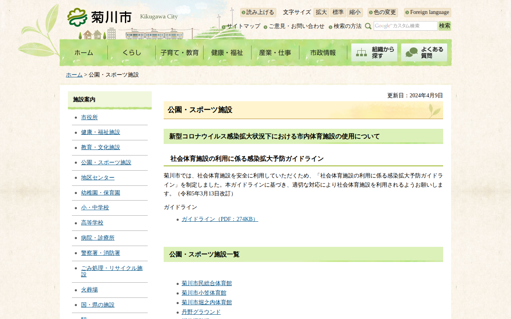Open the 子育て・教育 navigation menu
This screenshot has height=319, width=511.
point(179,53)
